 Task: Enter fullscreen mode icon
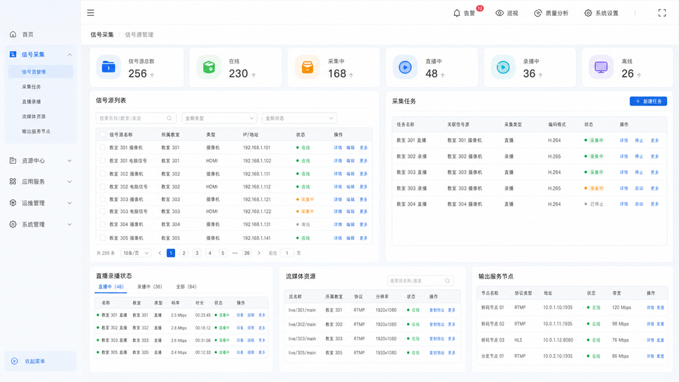pyautogui.click(x=662, y=13)
